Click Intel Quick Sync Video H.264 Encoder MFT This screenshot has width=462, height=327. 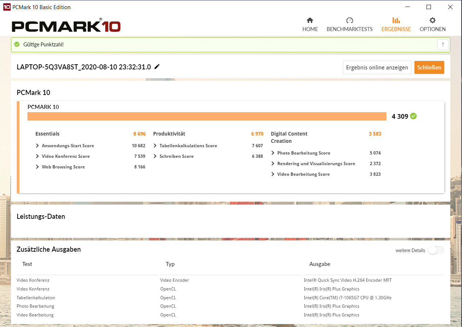348,280
